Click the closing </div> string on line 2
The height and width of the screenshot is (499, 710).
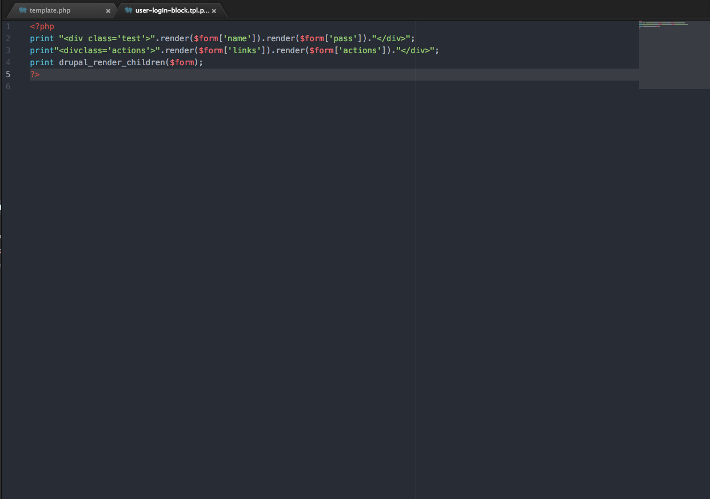point(391,38)
